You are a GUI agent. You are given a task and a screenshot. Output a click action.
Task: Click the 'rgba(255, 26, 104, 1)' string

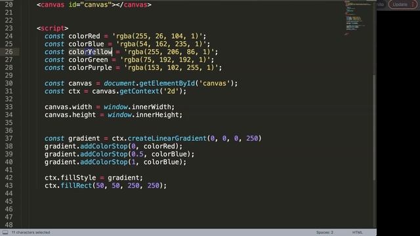[x=157, y=36]
